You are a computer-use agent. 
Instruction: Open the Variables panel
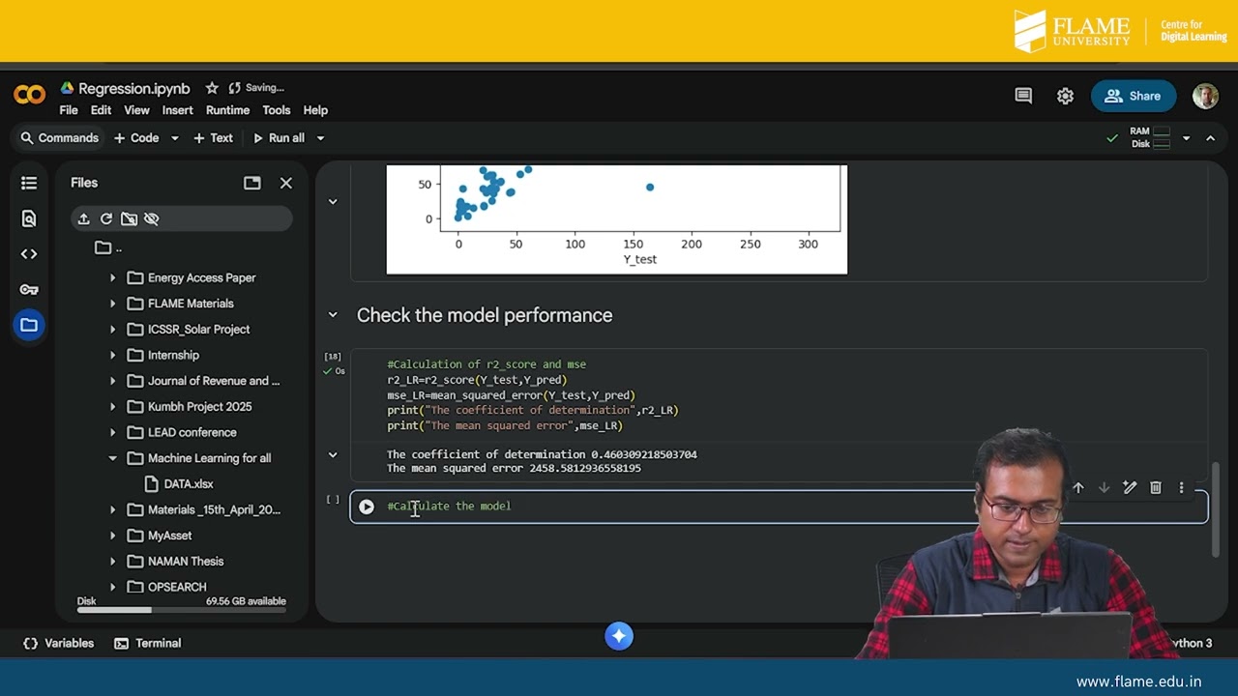59,644
